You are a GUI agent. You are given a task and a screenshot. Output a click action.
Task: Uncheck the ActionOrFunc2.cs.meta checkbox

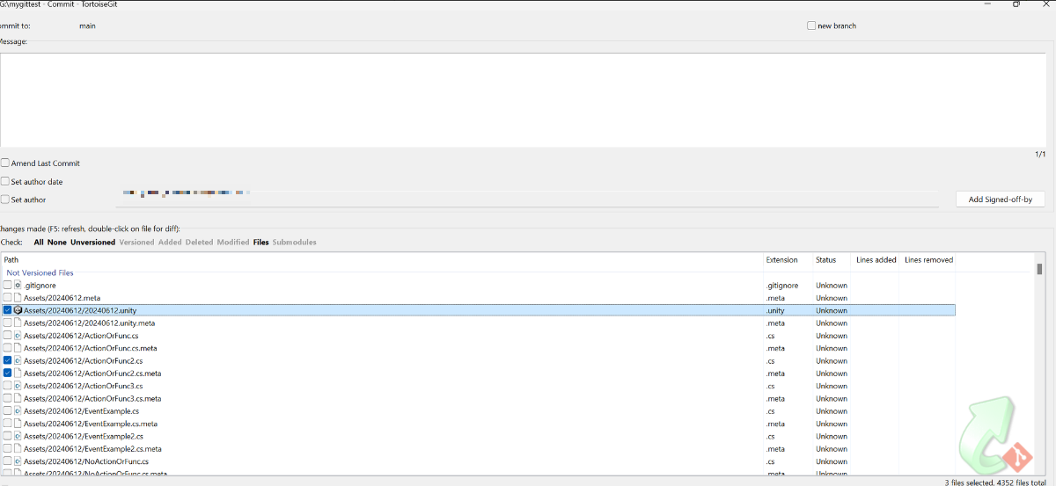point(7,374)
